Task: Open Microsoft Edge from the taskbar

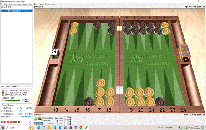Action: click(x=39, y=127)
